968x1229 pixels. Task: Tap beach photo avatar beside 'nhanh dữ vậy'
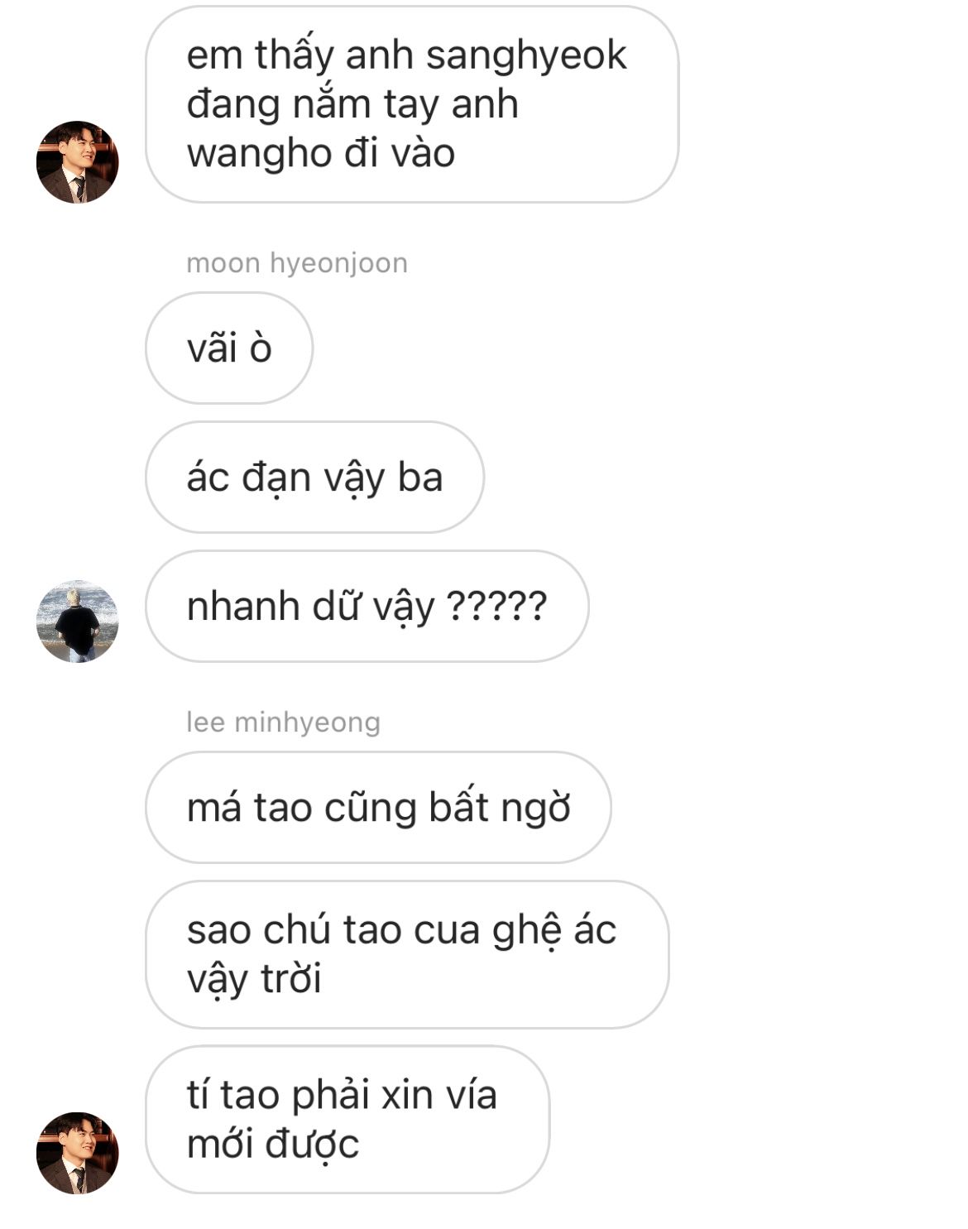pyautogui.click(x=78, y=622)
